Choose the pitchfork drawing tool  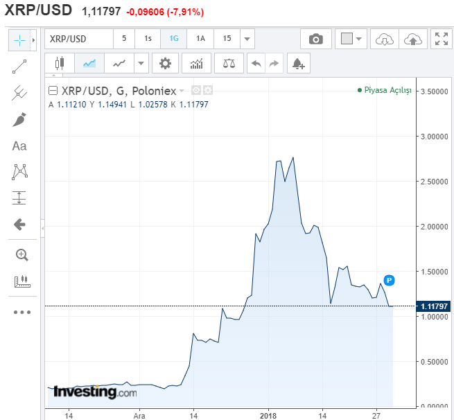point(19,93)
